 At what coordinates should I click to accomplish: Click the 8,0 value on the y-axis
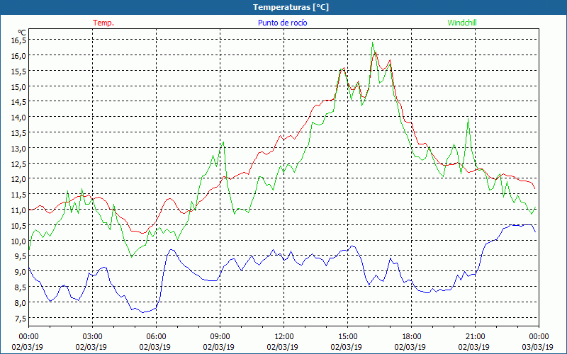(x=20, y=303)
